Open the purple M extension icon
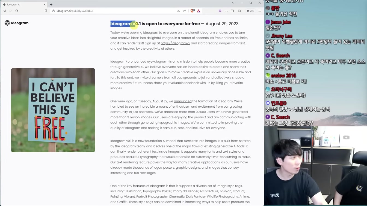Image resolution: width=367 pixels, height=206 pixels. (220, 11)
